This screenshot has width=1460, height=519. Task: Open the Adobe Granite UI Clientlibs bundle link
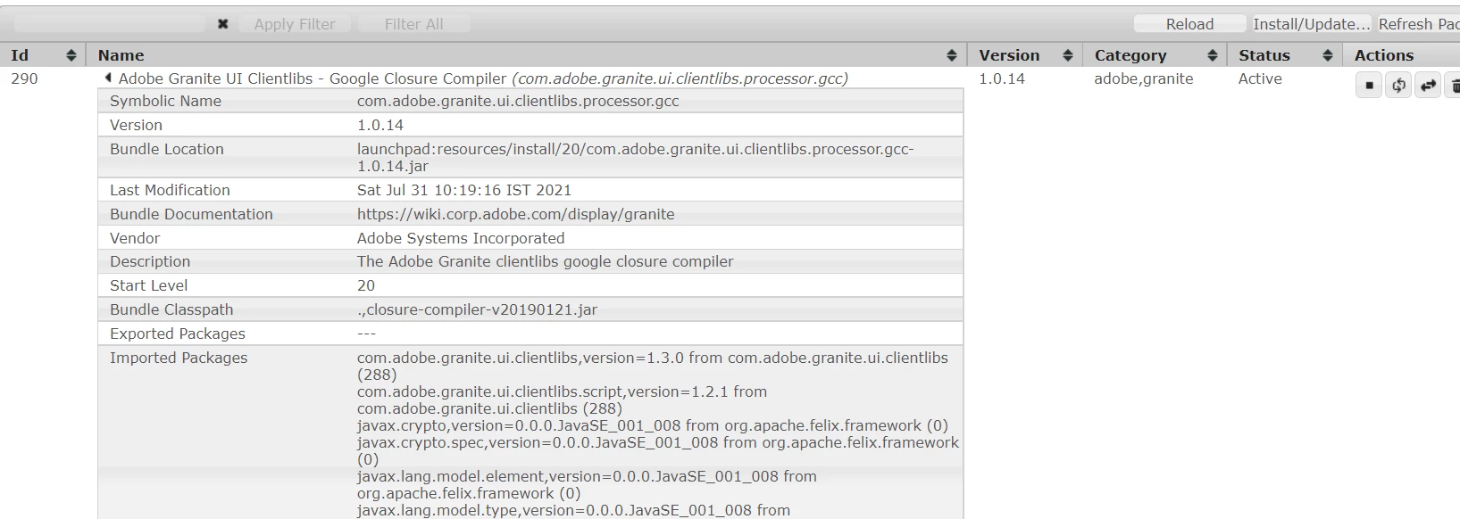[483, 78]
